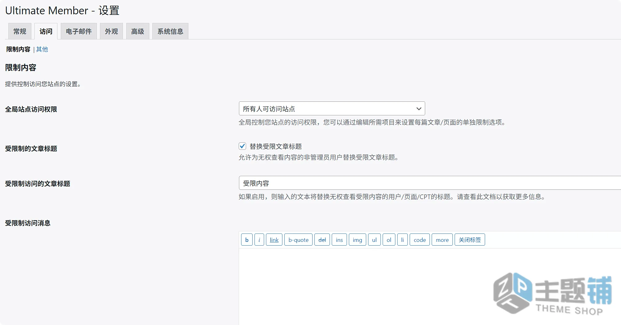Click the 替换受限文章标题 checkbox label text

[x=276, y=146]
